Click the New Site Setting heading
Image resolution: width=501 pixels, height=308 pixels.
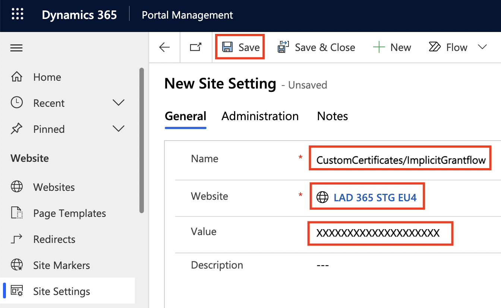click(x=220, y=83)
